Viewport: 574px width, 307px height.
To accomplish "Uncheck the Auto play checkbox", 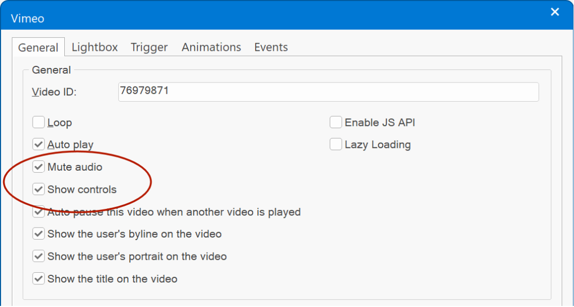I will pyautogui.click(x=38, y=145).
